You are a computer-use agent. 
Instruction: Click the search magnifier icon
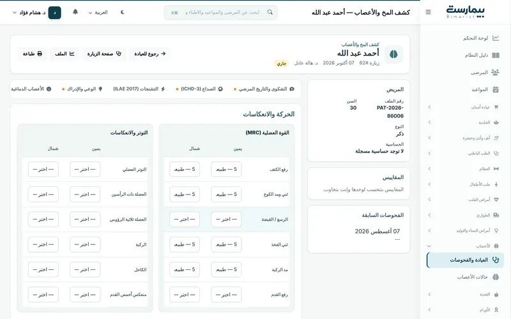(x=270, y=12)
